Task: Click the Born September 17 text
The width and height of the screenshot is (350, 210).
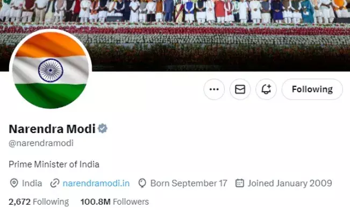Action: (x=189, y=183)
